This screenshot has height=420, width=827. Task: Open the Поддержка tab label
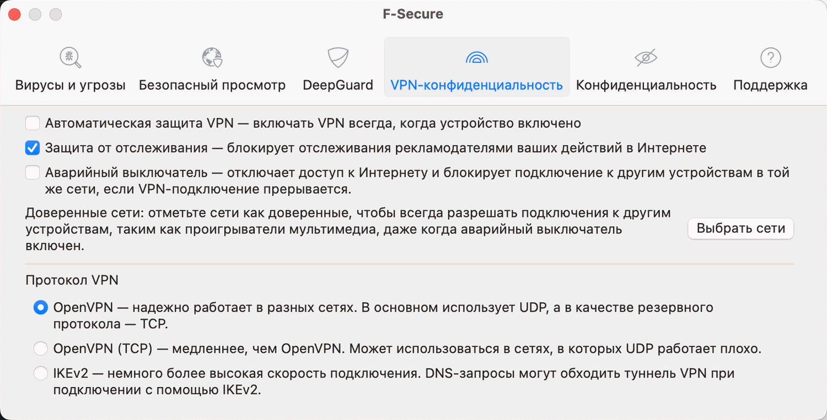770,85
